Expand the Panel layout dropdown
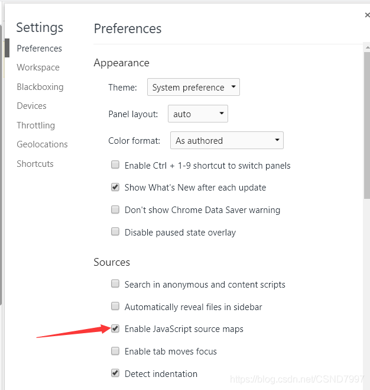370x390 pixels. [x=198, y=114]
